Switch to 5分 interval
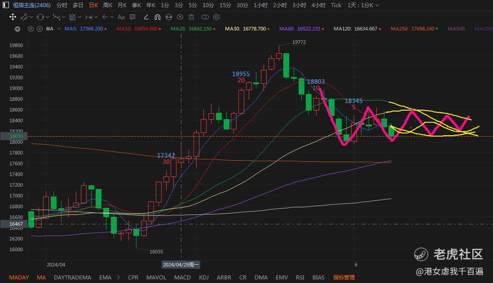Screen dimensions: 493x283 [193, 5]
